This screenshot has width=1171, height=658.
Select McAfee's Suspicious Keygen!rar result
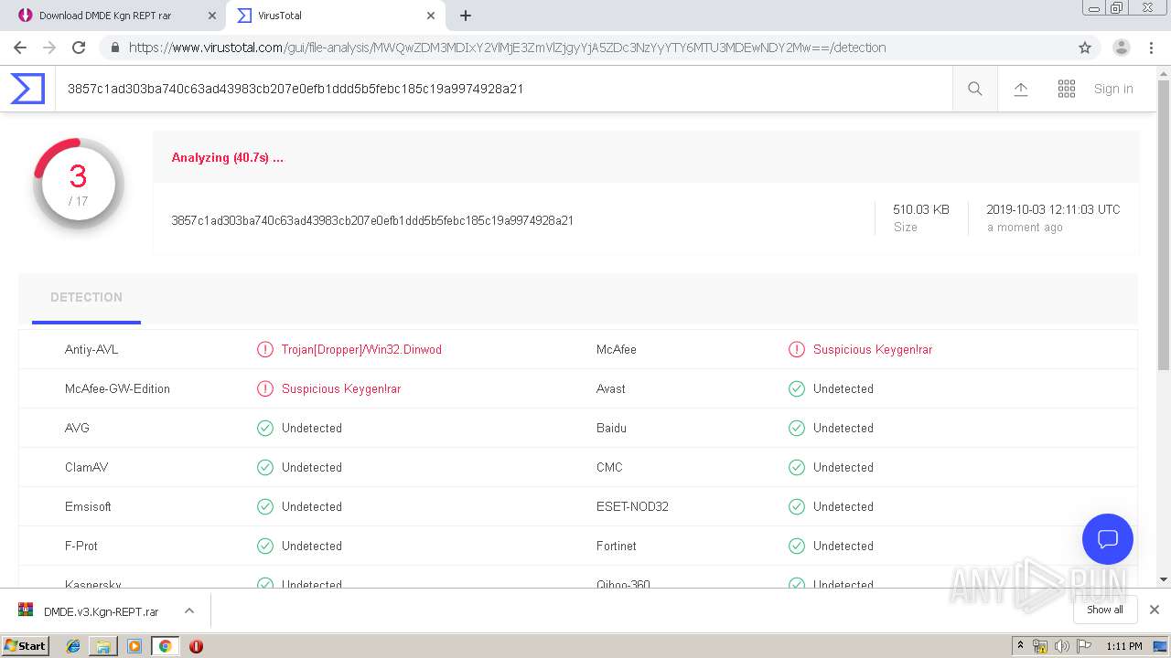coord(873,349)
